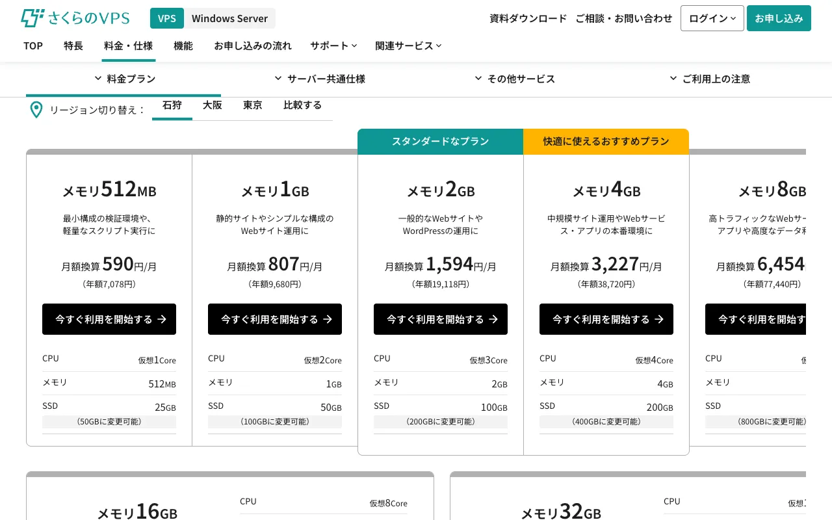
Task: Go to the TOP menu item
Action: [x=33, y=45]
